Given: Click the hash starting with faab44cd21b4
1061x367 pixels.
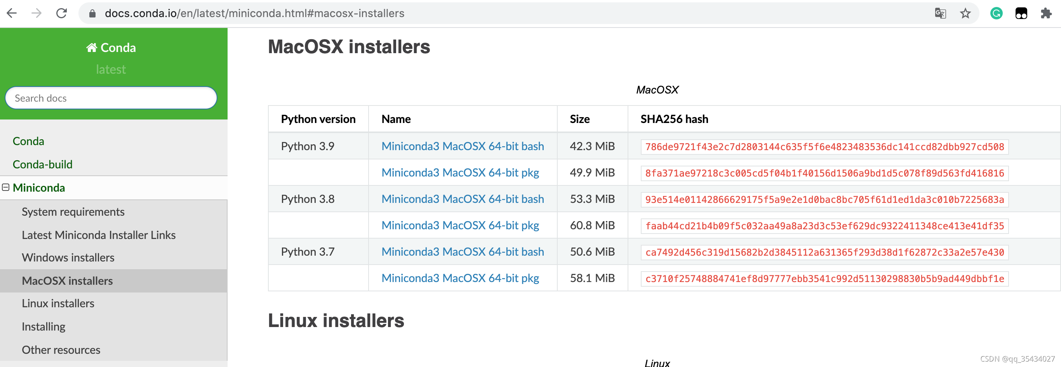Looking at the screenshot, I should point(824,226).
